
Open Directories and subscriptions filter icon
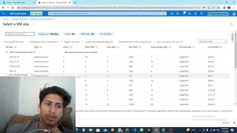pos(178,13)
